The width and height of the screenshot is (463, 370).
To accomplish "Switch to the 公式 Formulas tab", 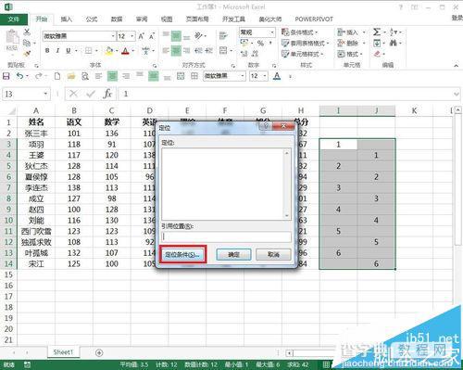I will point(92,19).
